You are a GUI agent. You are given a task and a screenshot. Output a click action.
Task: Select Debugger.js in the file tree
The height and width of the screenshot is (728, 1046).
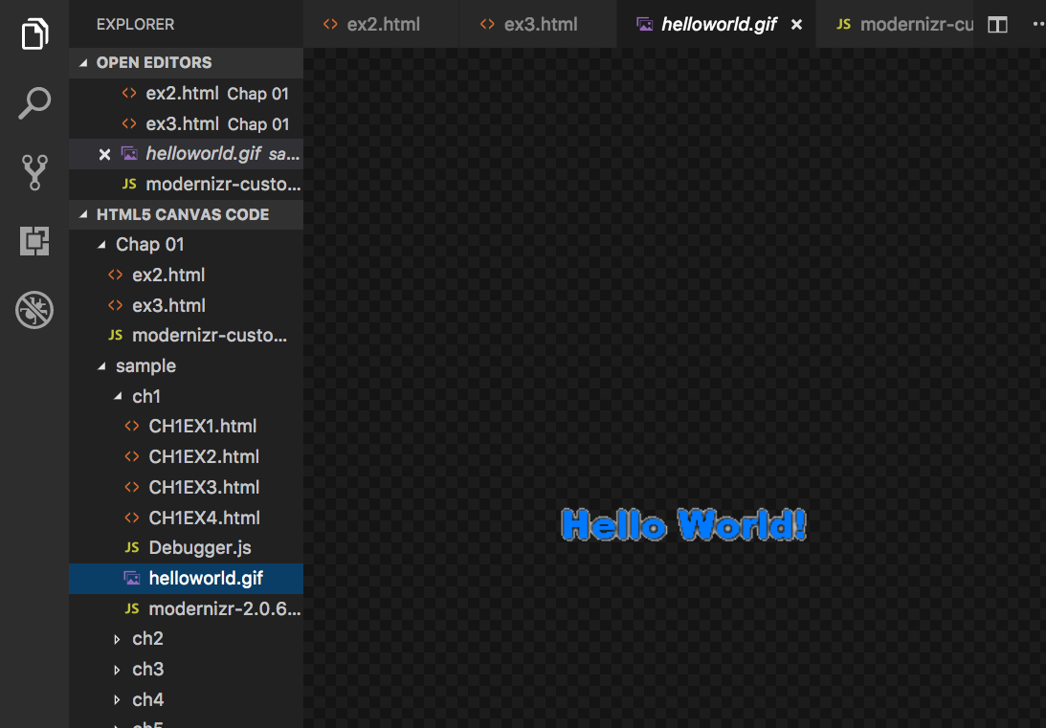click(x=200, y=547)
